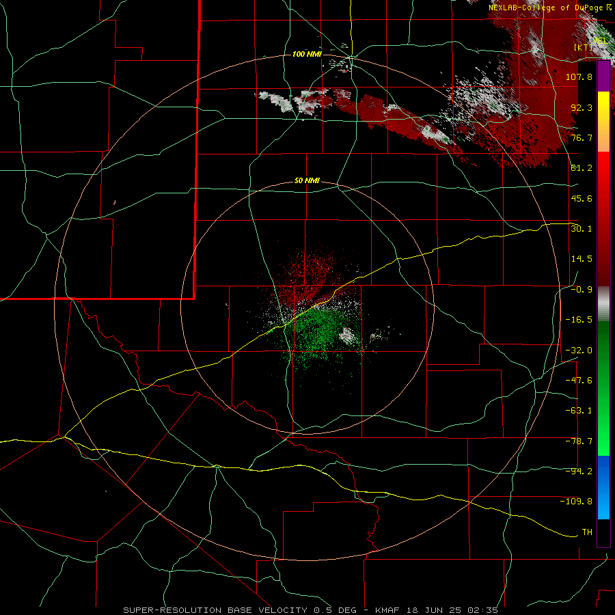615x615 pixels.
Task: Select the 61.2 scale value
Action: pos(582,168)
